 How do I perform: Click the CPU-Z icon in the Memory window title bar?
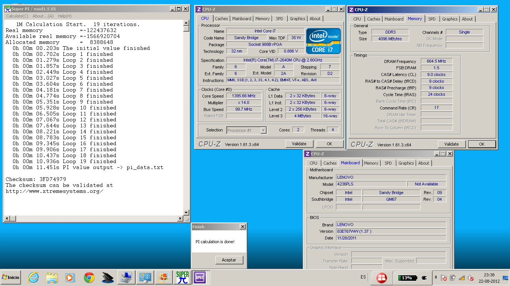[351, 10]
